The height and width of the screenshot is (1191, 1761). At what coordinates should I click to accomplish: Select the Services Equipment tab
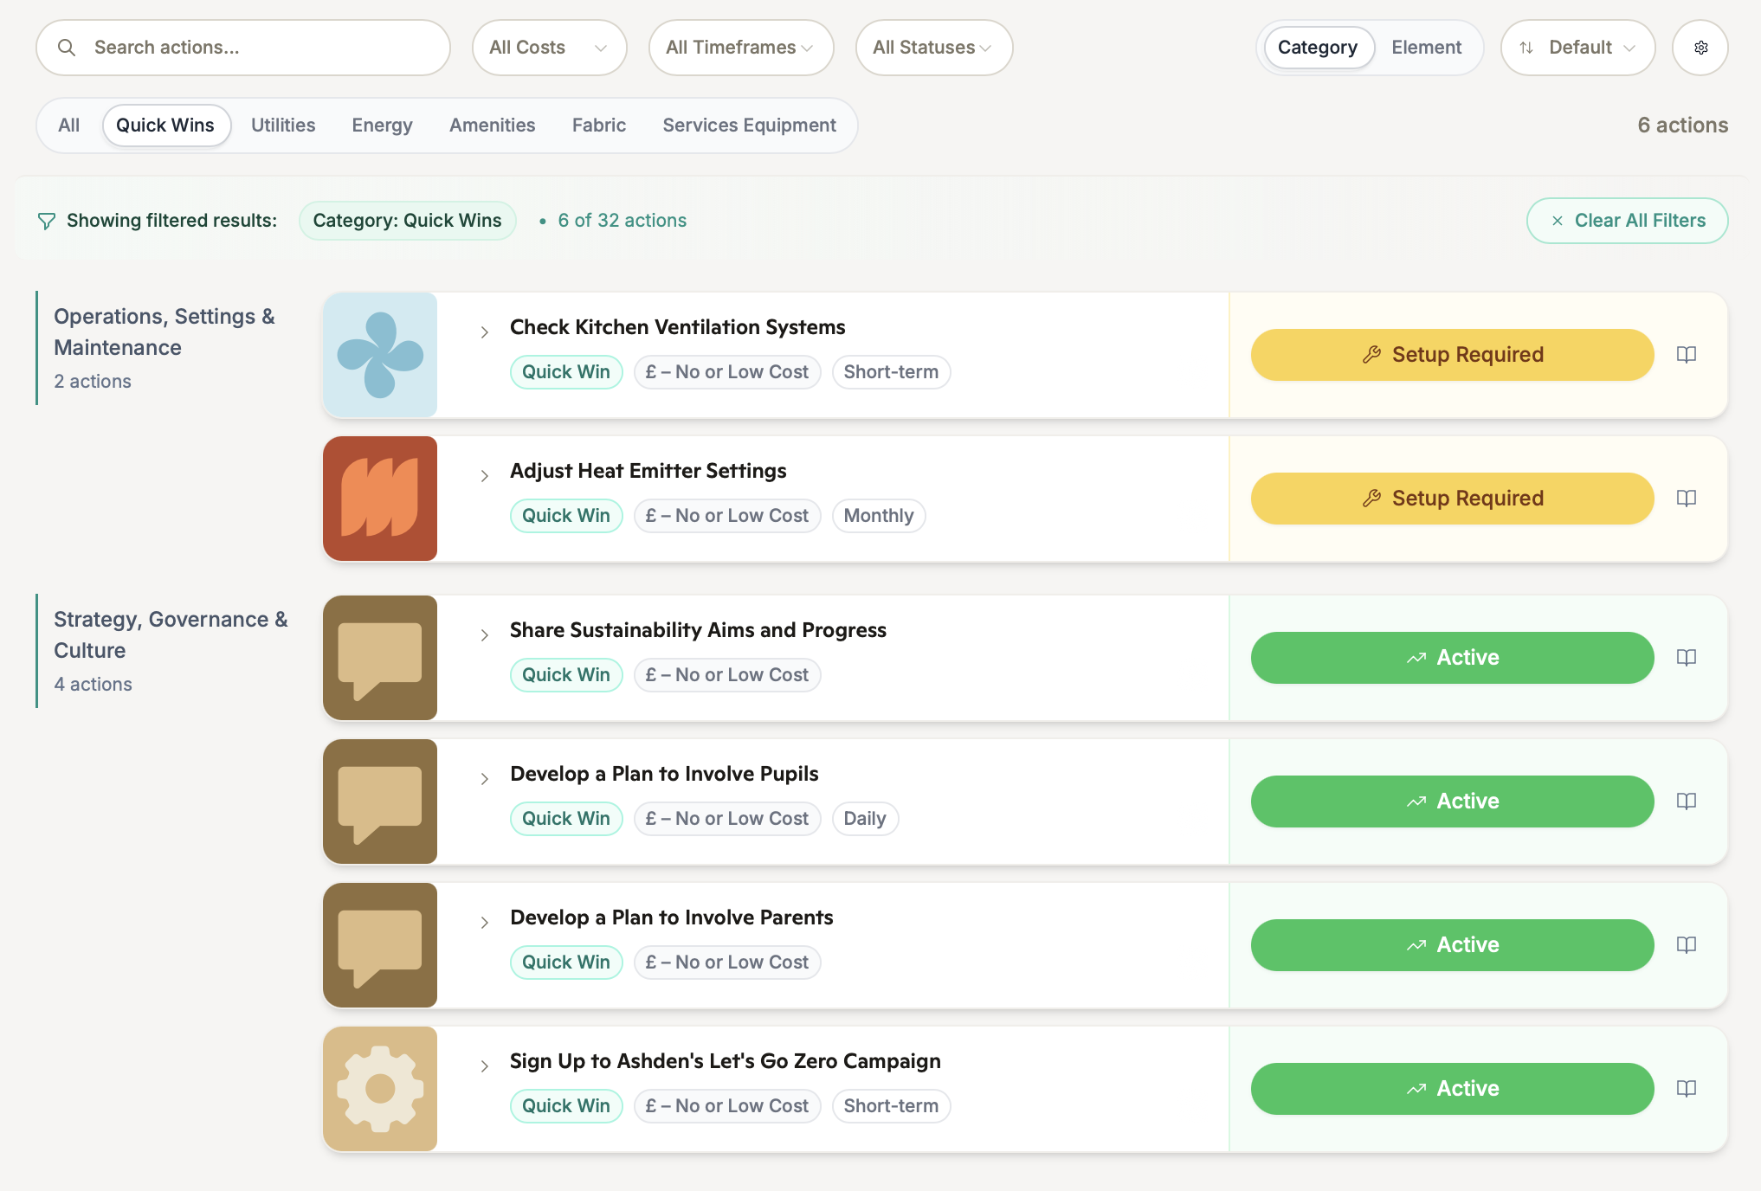point(749,126)
